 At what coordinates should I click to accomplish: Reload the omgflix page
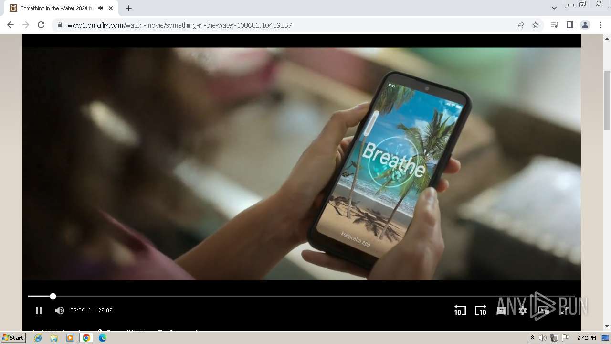pyautogui.click(x=41, y=25)
